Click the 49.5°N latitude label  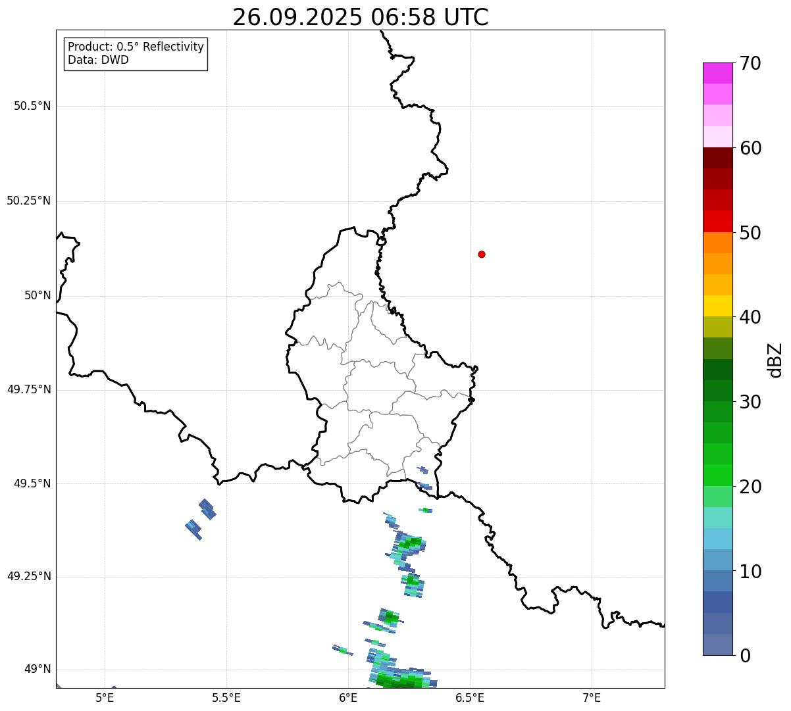pos(32,483)
